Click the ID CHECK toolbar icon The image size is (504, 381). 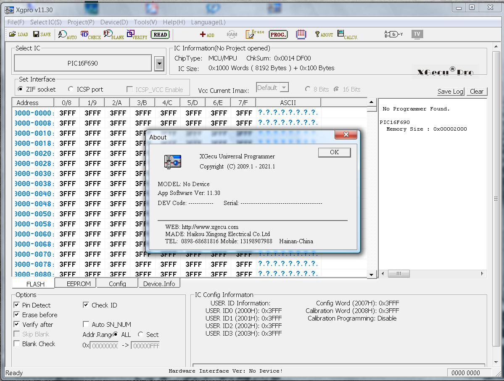tap(91, 34)
